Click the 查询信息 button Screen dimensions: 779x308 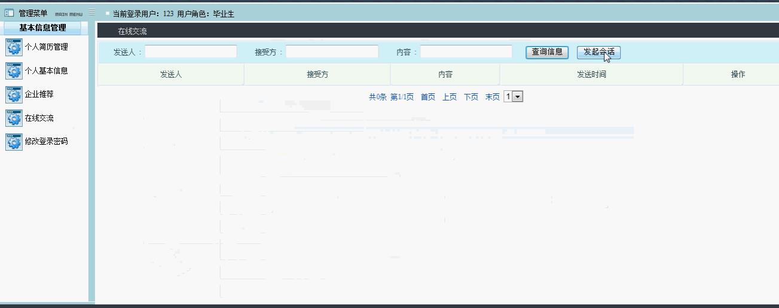click(x=547, y=52)
